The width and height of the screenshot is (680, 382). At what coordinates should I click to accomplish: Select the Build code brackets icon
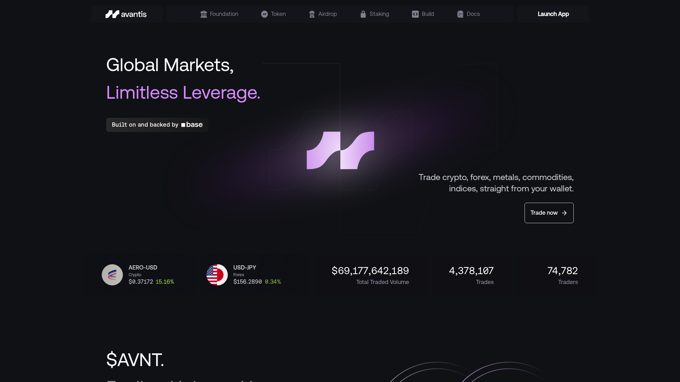tap(415, 14)
